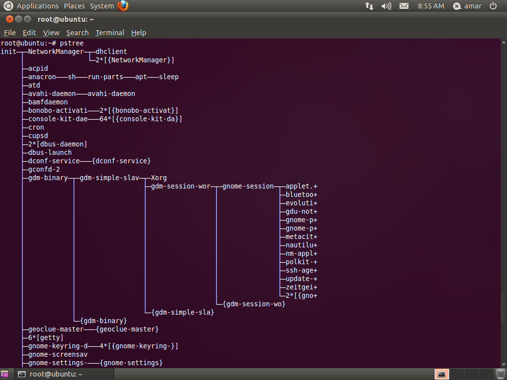Image resolution: width=507 pixels, height=380 pixels.
Task: Open the Terminal menu
Action: click(109, 33)
